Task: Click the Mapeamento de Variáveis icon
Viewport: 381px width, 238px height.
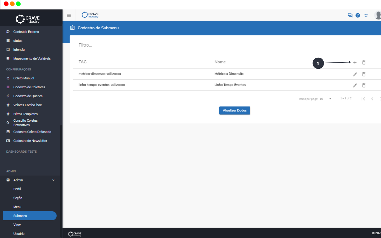Action: pyautogui.click(x=8, y=59)
